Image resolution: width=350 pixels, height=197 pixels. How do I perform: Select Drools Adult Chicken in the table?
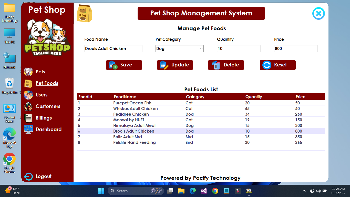pyautogui.click(x=201, y=131)
